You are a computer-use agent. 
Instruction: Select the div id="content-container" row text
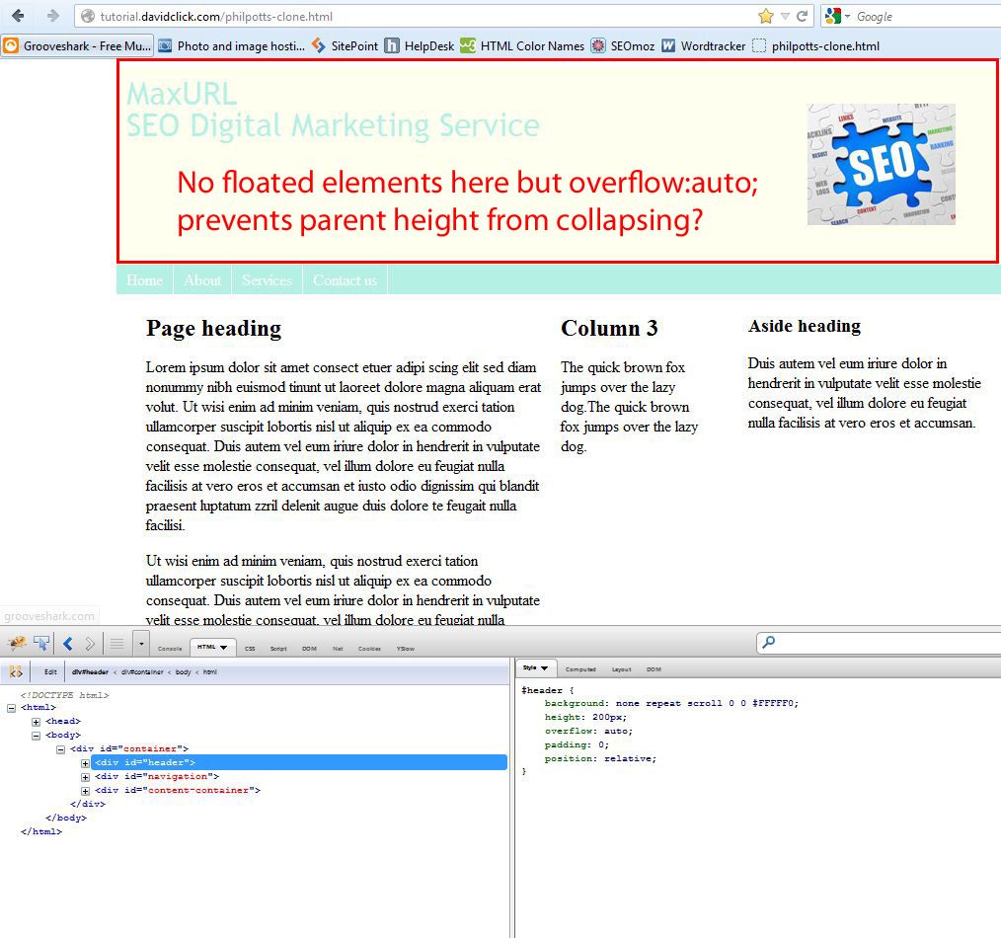point(178,790)
